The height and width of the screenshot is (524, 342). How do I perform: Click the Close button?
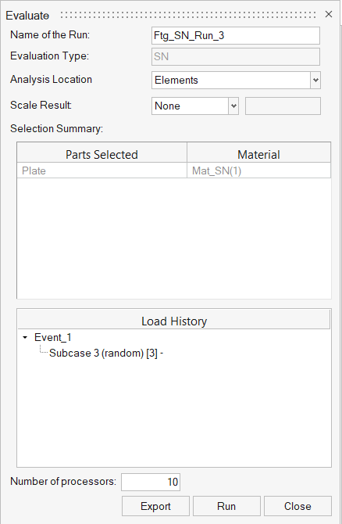click(x=297, y=506)
